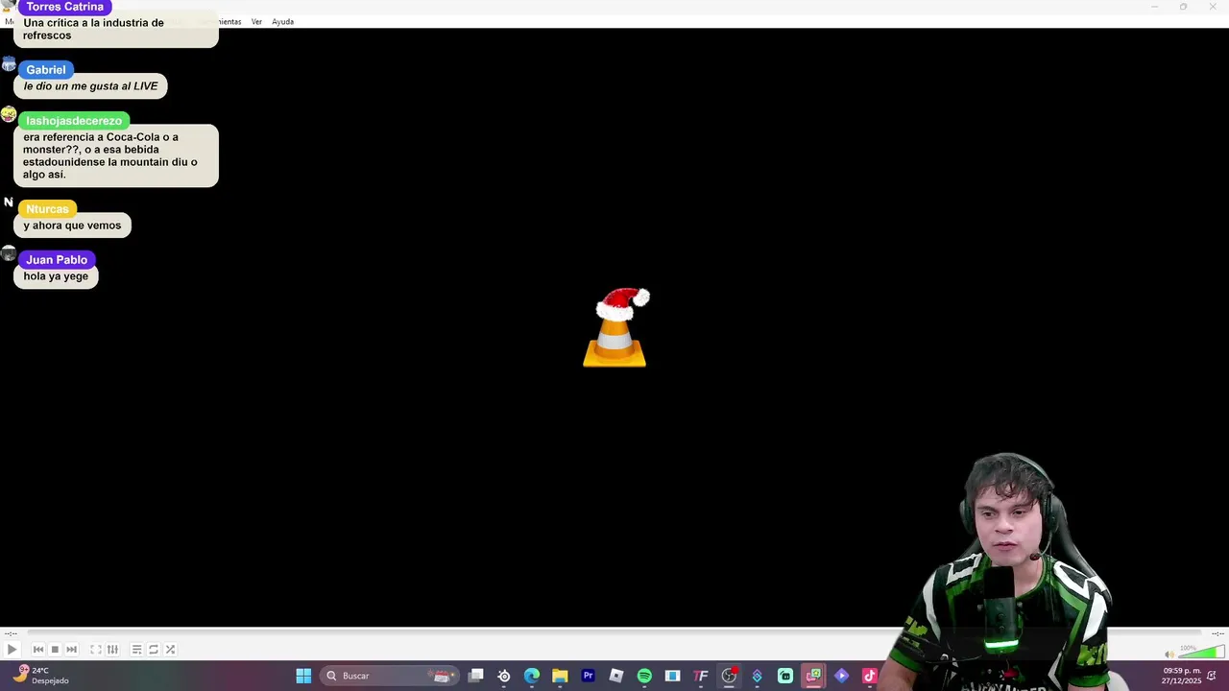The height and width of the screenshot is (691, 1229).
Task: Launch Microsoft Edge from the taskbar
Action: (532, 676)
